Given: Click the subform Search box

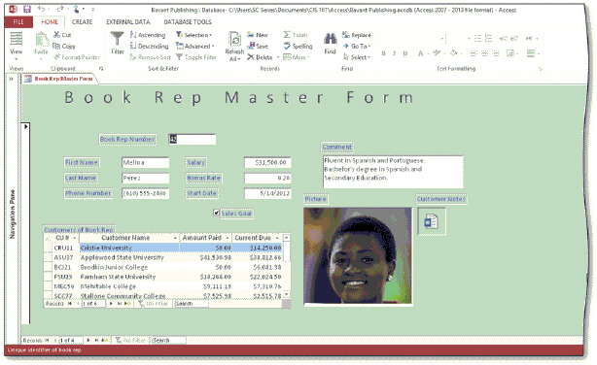Looking at the screenshot, I should [x=192, y=304].
